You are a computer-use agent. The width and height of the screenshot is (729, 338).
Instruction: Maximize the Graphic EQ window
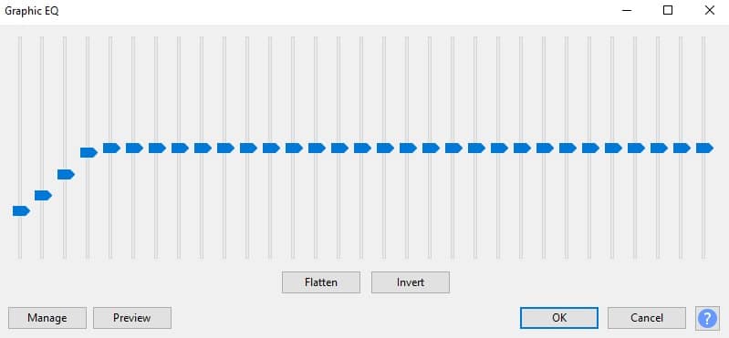668,11
